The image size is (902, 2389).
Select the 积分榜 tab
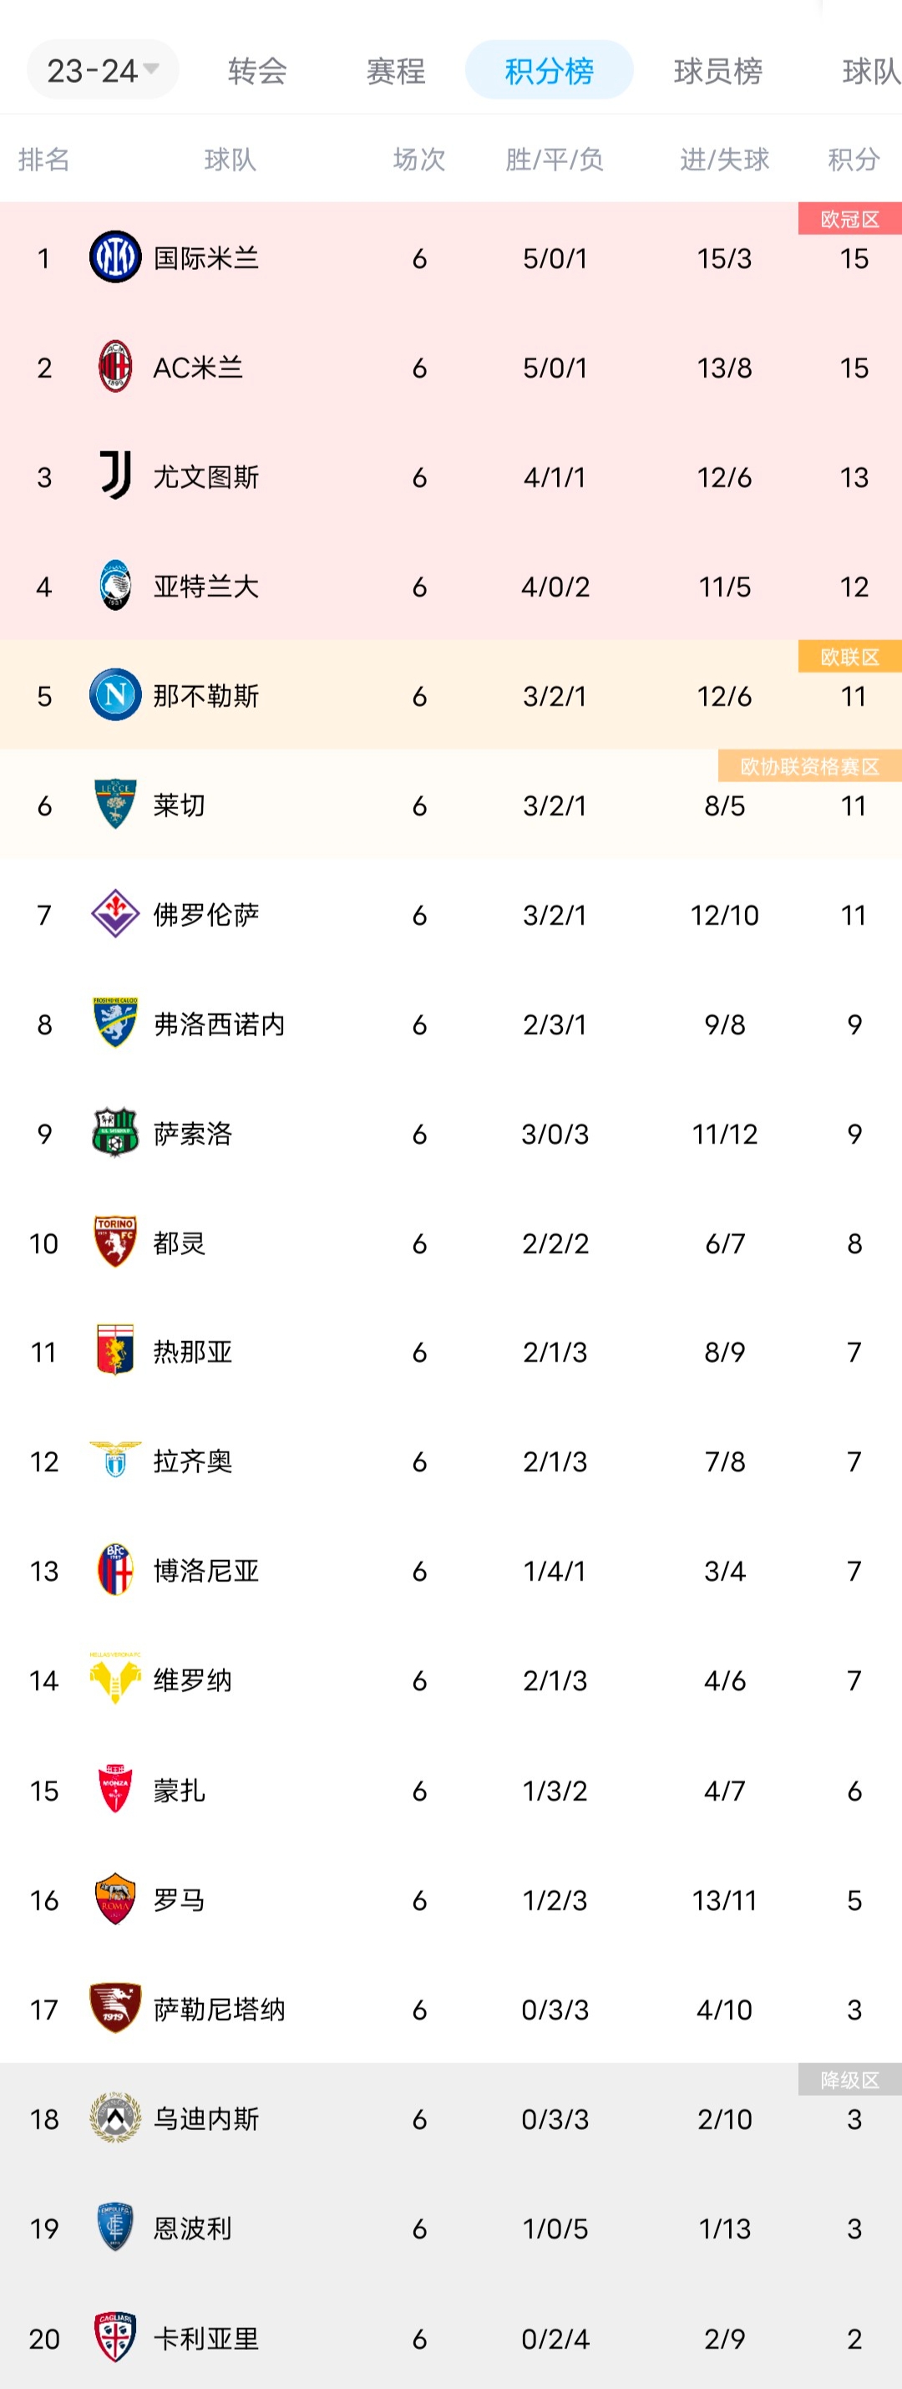point(549,70)
